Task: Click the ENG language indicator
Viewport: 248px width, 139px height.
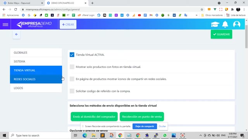Action: [223, 136]
